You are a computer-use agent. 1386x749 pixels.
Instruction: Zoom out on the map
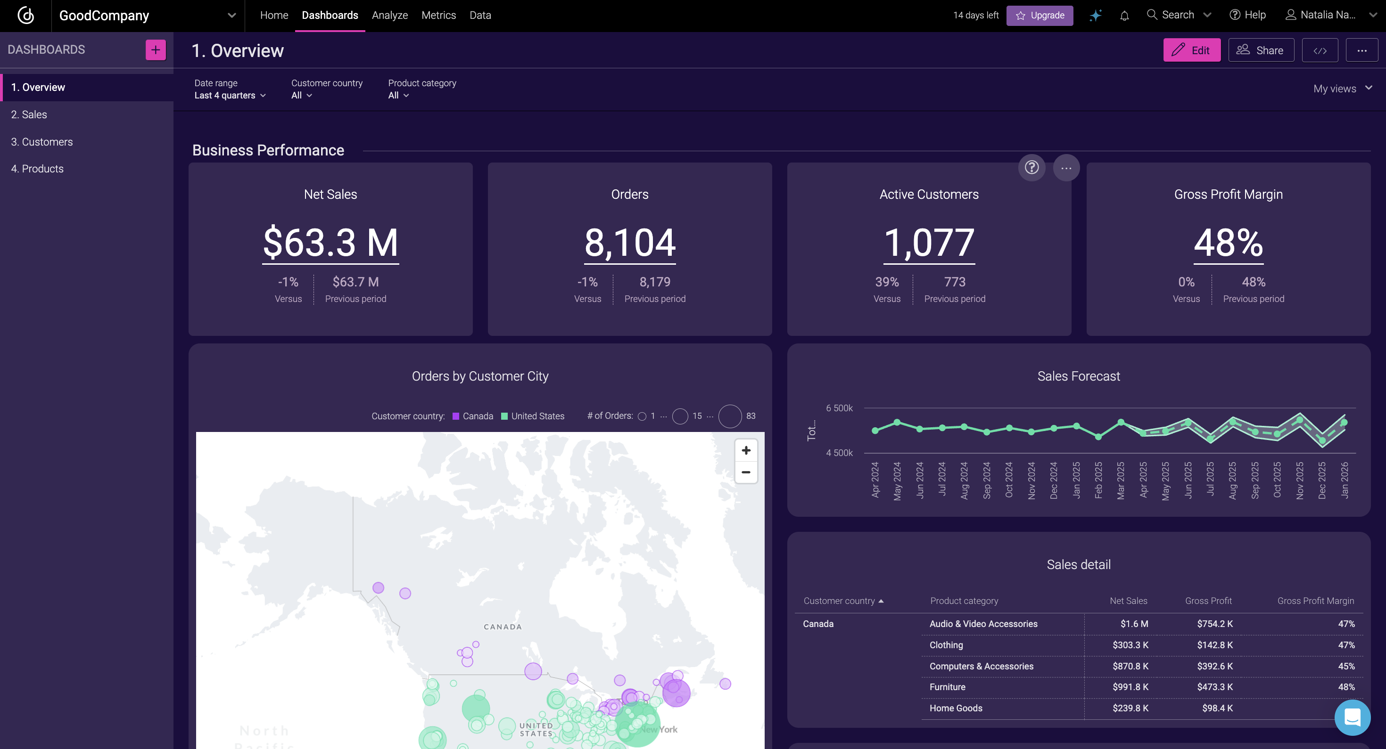(x=746, y=472)
